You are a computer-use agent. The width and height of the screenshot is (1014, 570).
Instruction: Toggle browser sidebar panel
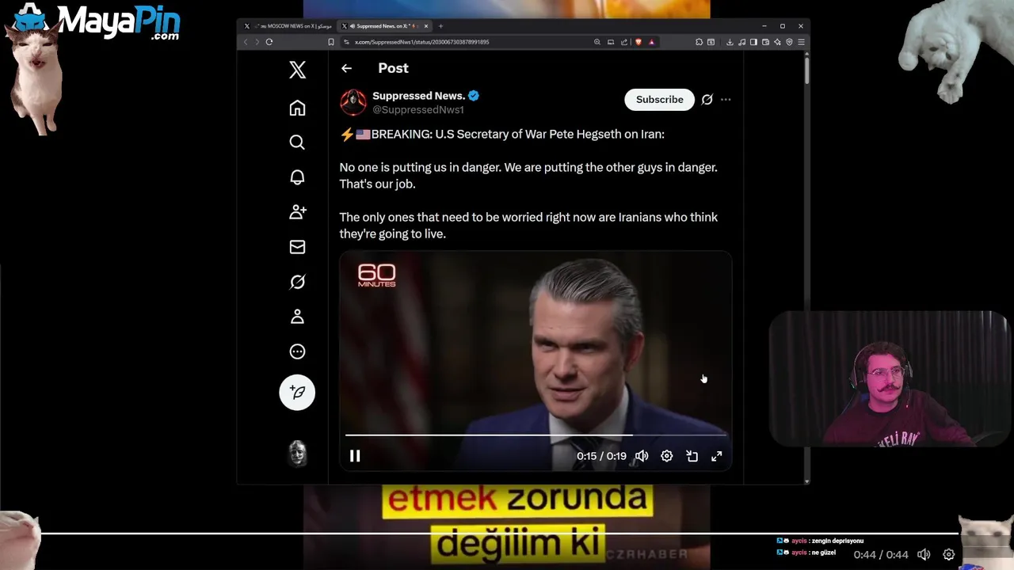click(753, 42)
